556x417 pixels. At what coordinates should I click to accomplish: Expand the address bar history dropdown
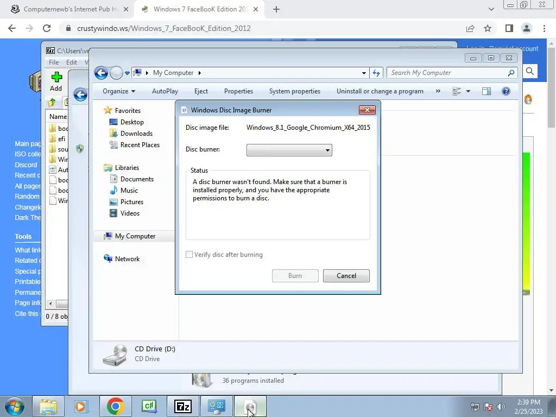coord(364,73)
